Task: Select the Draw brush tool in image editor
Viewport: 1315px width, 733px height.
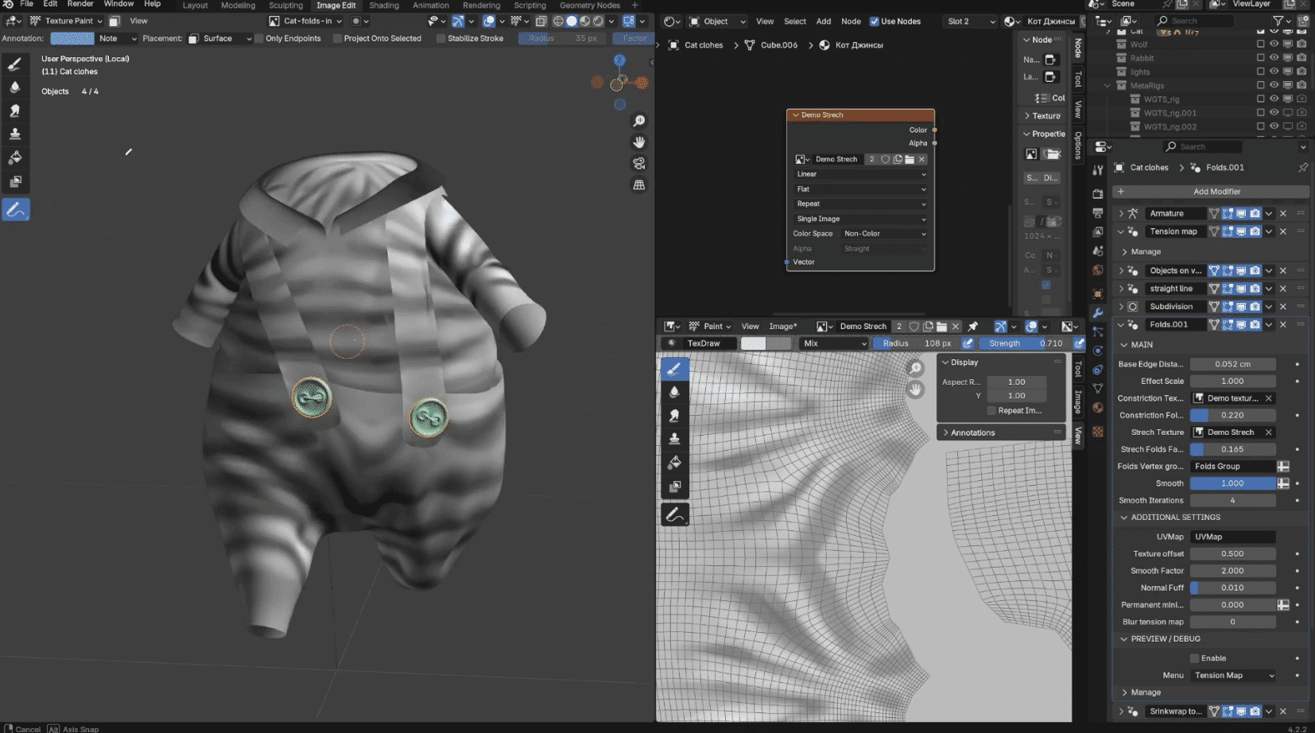Action: pos(674,368)
